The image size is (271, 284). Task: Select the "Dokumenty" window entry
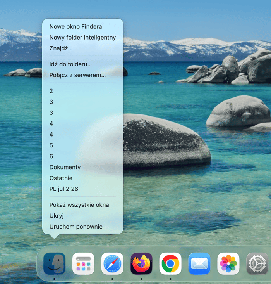pyautogui.click(x=82, y=167)
